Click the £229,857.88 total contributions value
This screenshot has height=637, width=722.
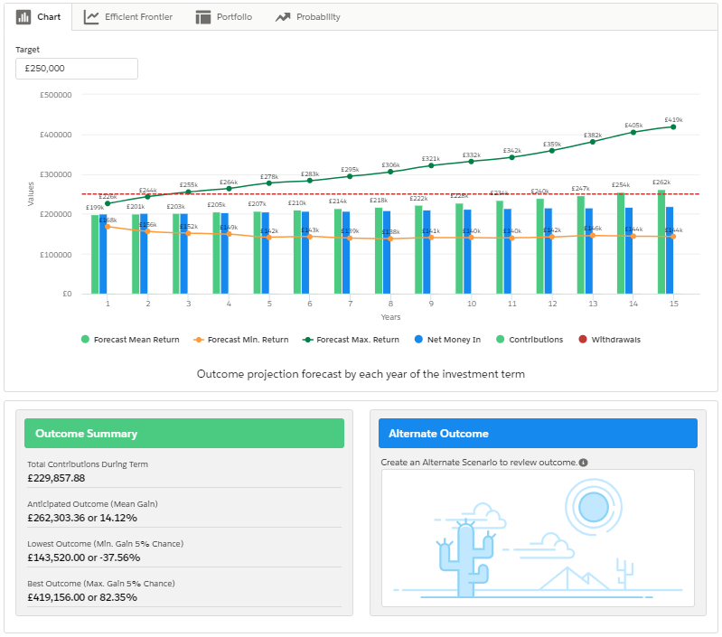(x=56, y=478)
